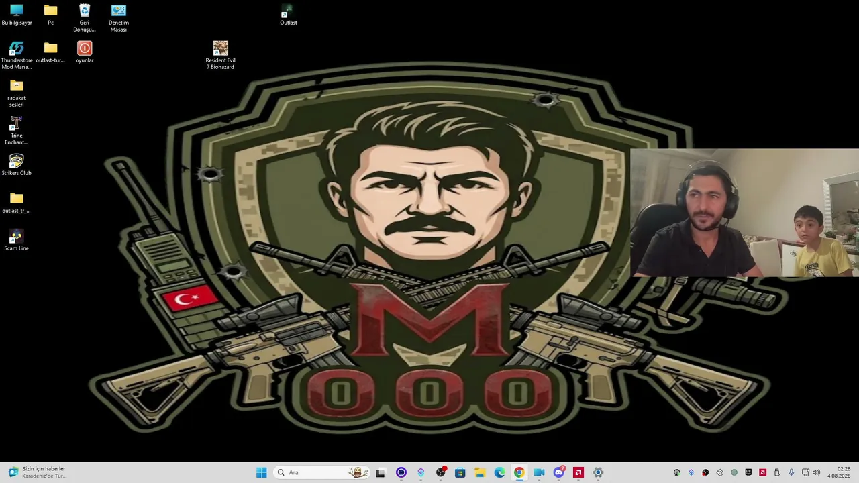Image resolution: width=859 pixels, height=483 pixels.
Task: Open the outlast_tr_... folder
Action: point(17,203)
